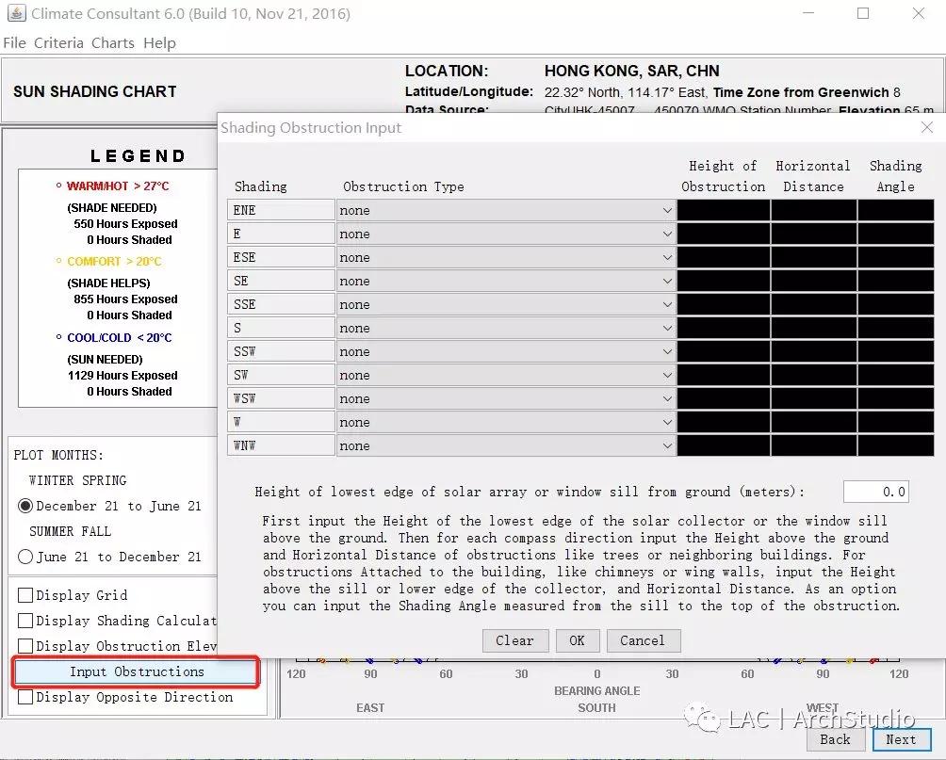The height and width of the screenshot is (760, 946).
Task: Open obstruction type dropdown for W row
Action: click(506, 422)
